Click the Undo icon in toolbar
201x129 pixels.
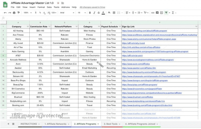click(6, 13)
